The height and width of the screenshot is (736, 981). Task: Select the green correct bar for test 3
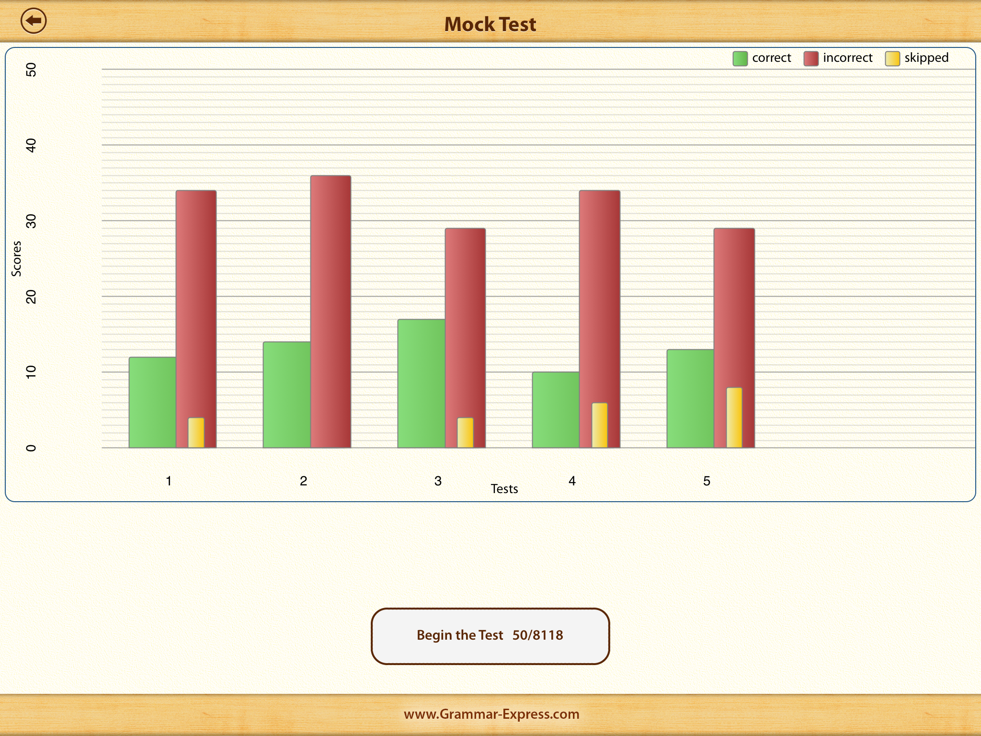tap(421, 383)
